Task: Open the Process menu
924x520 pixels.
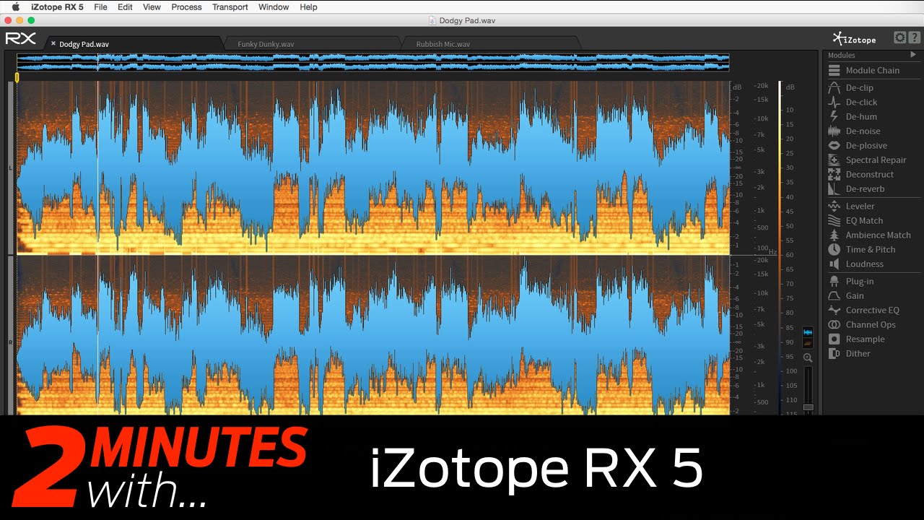Action: point(186,6)
